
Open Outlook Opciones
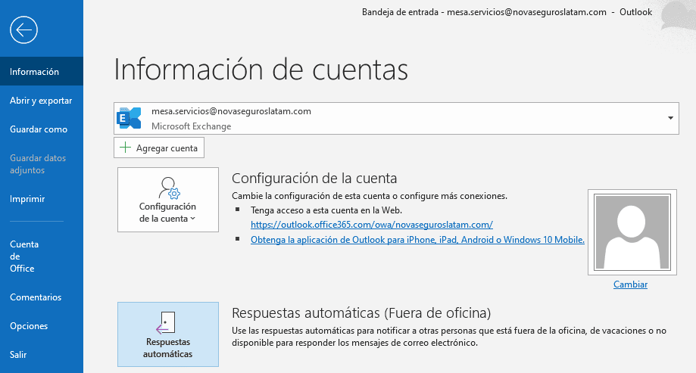click(29, 326)
